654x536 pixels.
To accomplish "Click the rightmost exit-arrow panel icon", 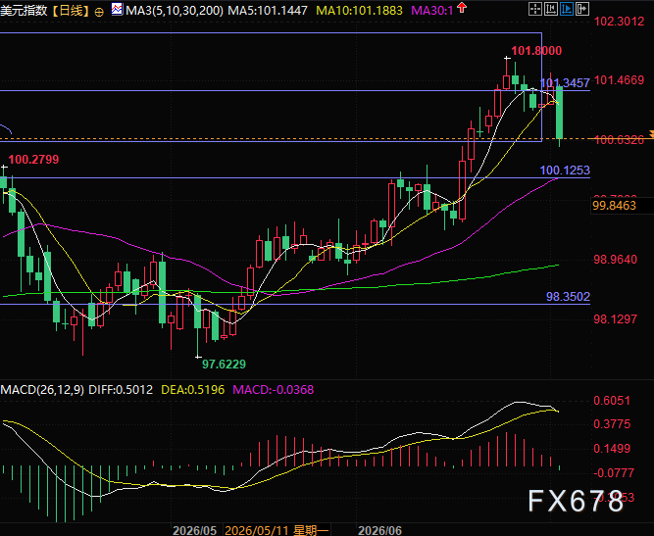I will coord(582,9).
